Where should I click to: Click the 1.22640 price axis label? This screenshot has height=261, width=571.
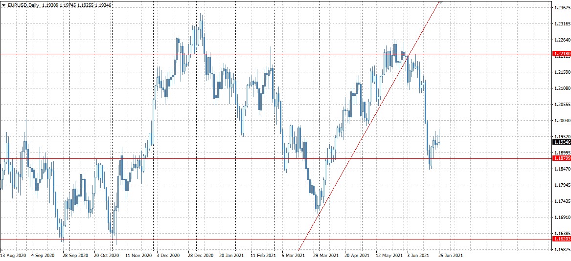click(561, 40)
